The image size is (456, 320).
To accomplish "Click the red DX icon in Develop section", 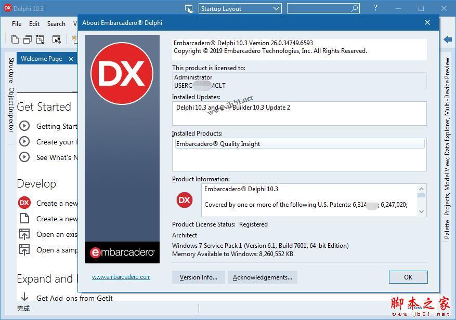I will [24, 203].
